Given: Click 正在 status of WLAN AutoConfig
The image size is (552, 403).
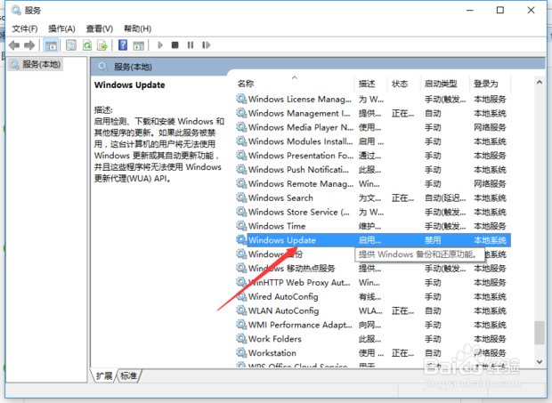Looking at the screenshot, I should click(x=402, y=310).
